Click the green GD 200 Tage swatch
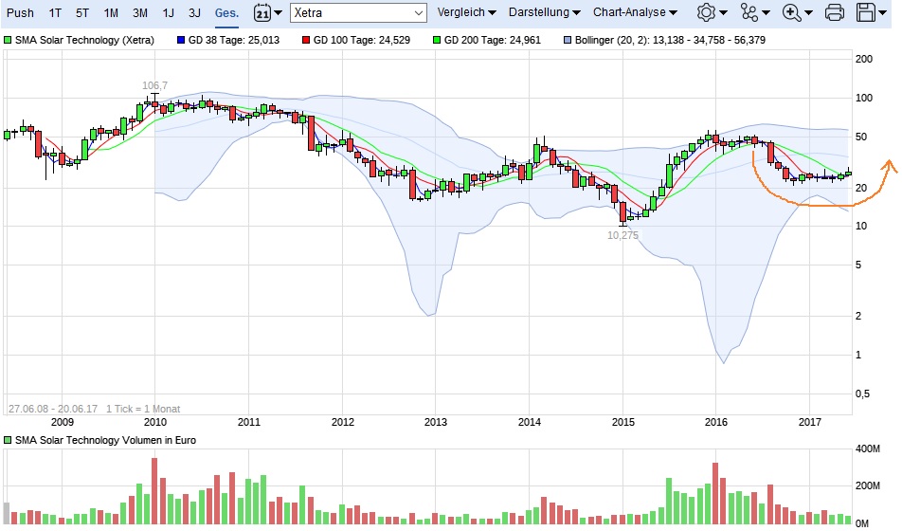Screen dimensions: 902x531 [x=437, y=41]
